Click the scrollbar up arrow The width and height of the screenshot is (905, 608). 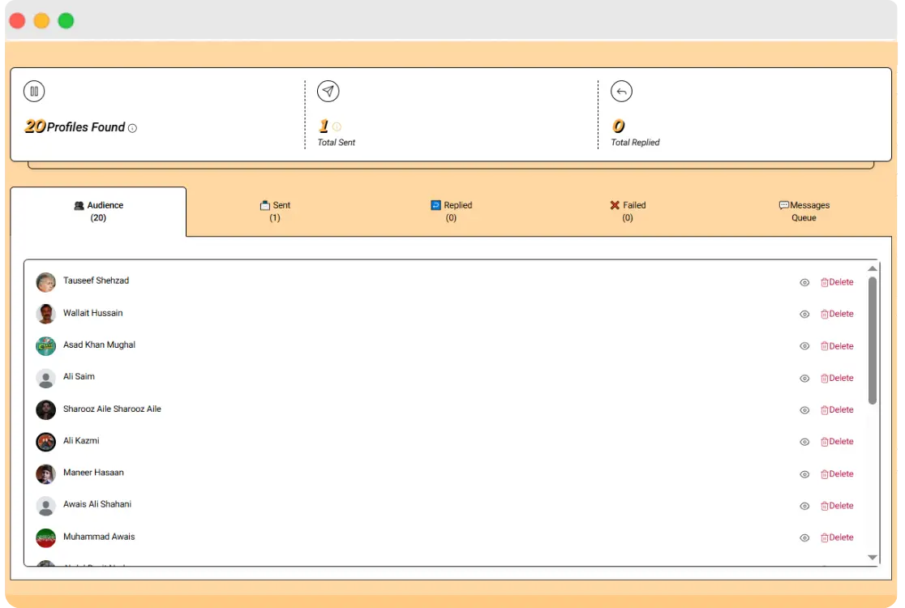872,268
